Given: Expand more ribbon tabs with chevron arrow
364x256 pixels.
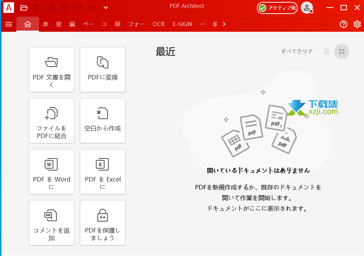Looking at the screenshot, I should pos(224,24).
